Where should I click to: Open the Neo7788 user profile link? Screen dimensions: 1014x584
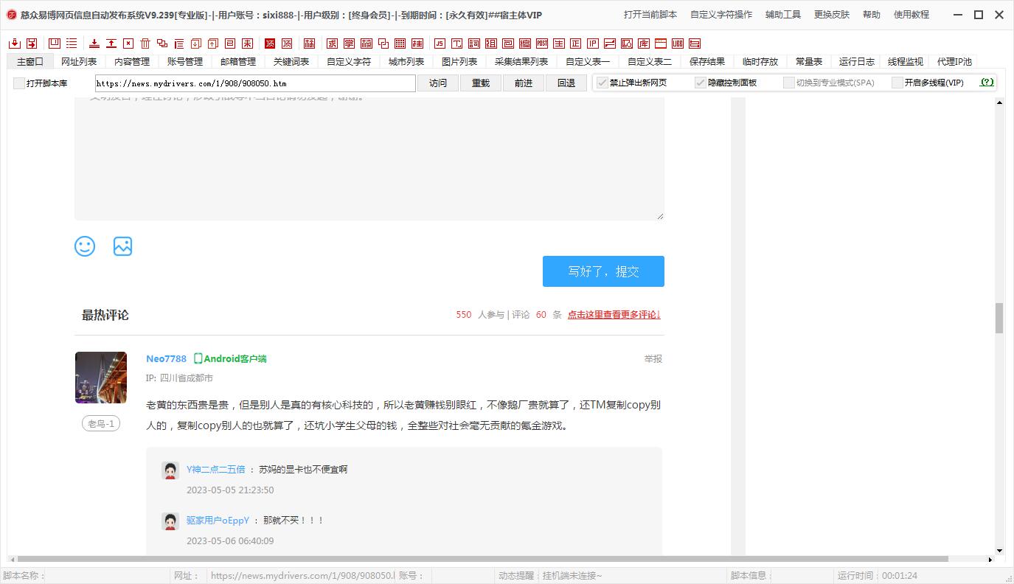click(167, 359)
